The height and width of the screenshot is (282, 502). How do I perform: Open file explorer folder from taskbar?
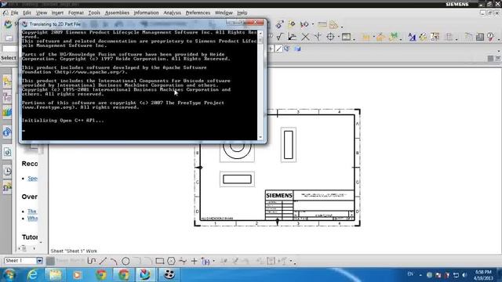click(x=55, y=275)
